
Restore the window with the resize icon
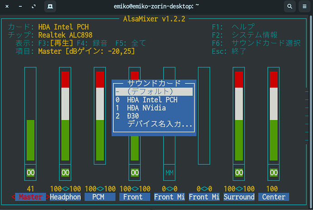click(34, 6)
